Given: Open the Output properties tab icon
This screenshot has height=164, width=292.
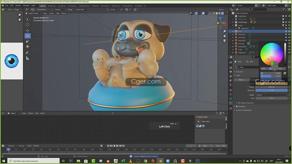Looking at the screenshot, I should (x=231, y=72).
